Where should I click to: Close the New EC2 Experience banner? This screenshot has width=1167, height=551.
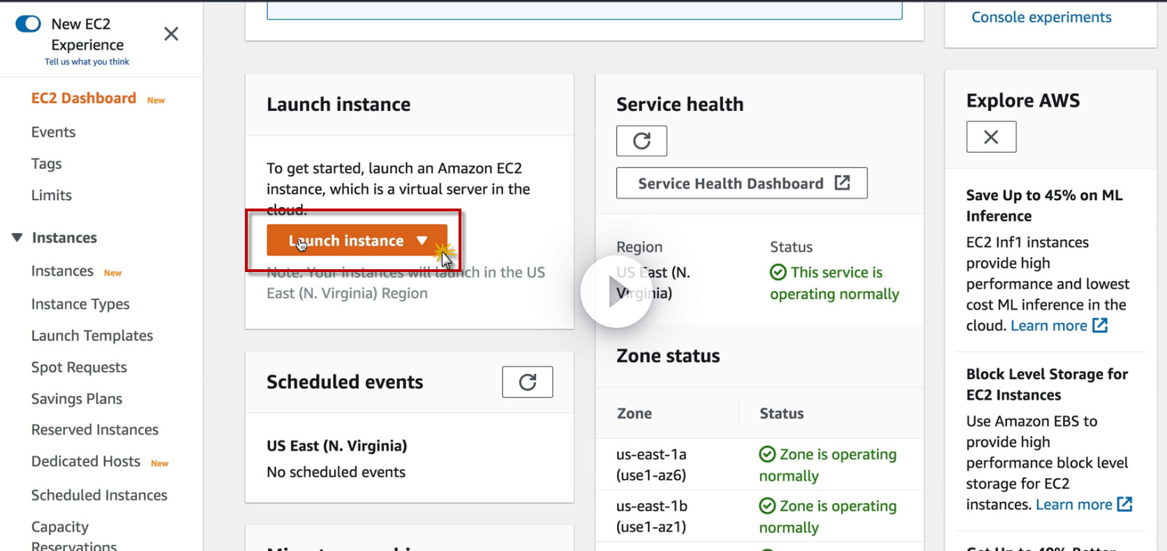click(171, 34)
